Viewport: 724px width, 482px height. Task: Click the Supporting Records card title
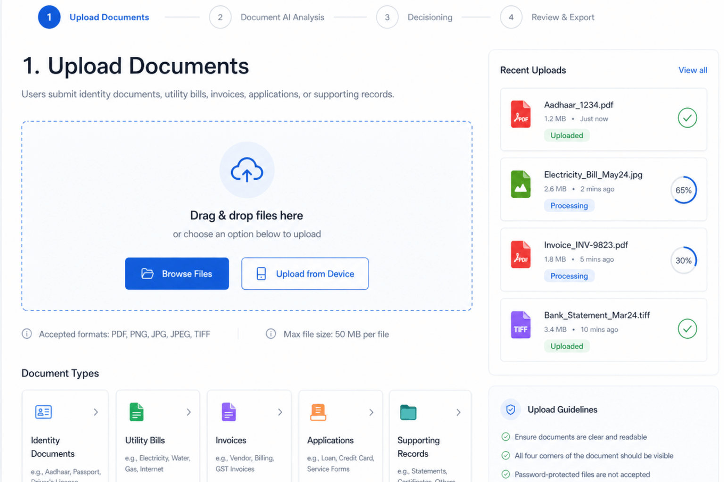click(418, 447)
